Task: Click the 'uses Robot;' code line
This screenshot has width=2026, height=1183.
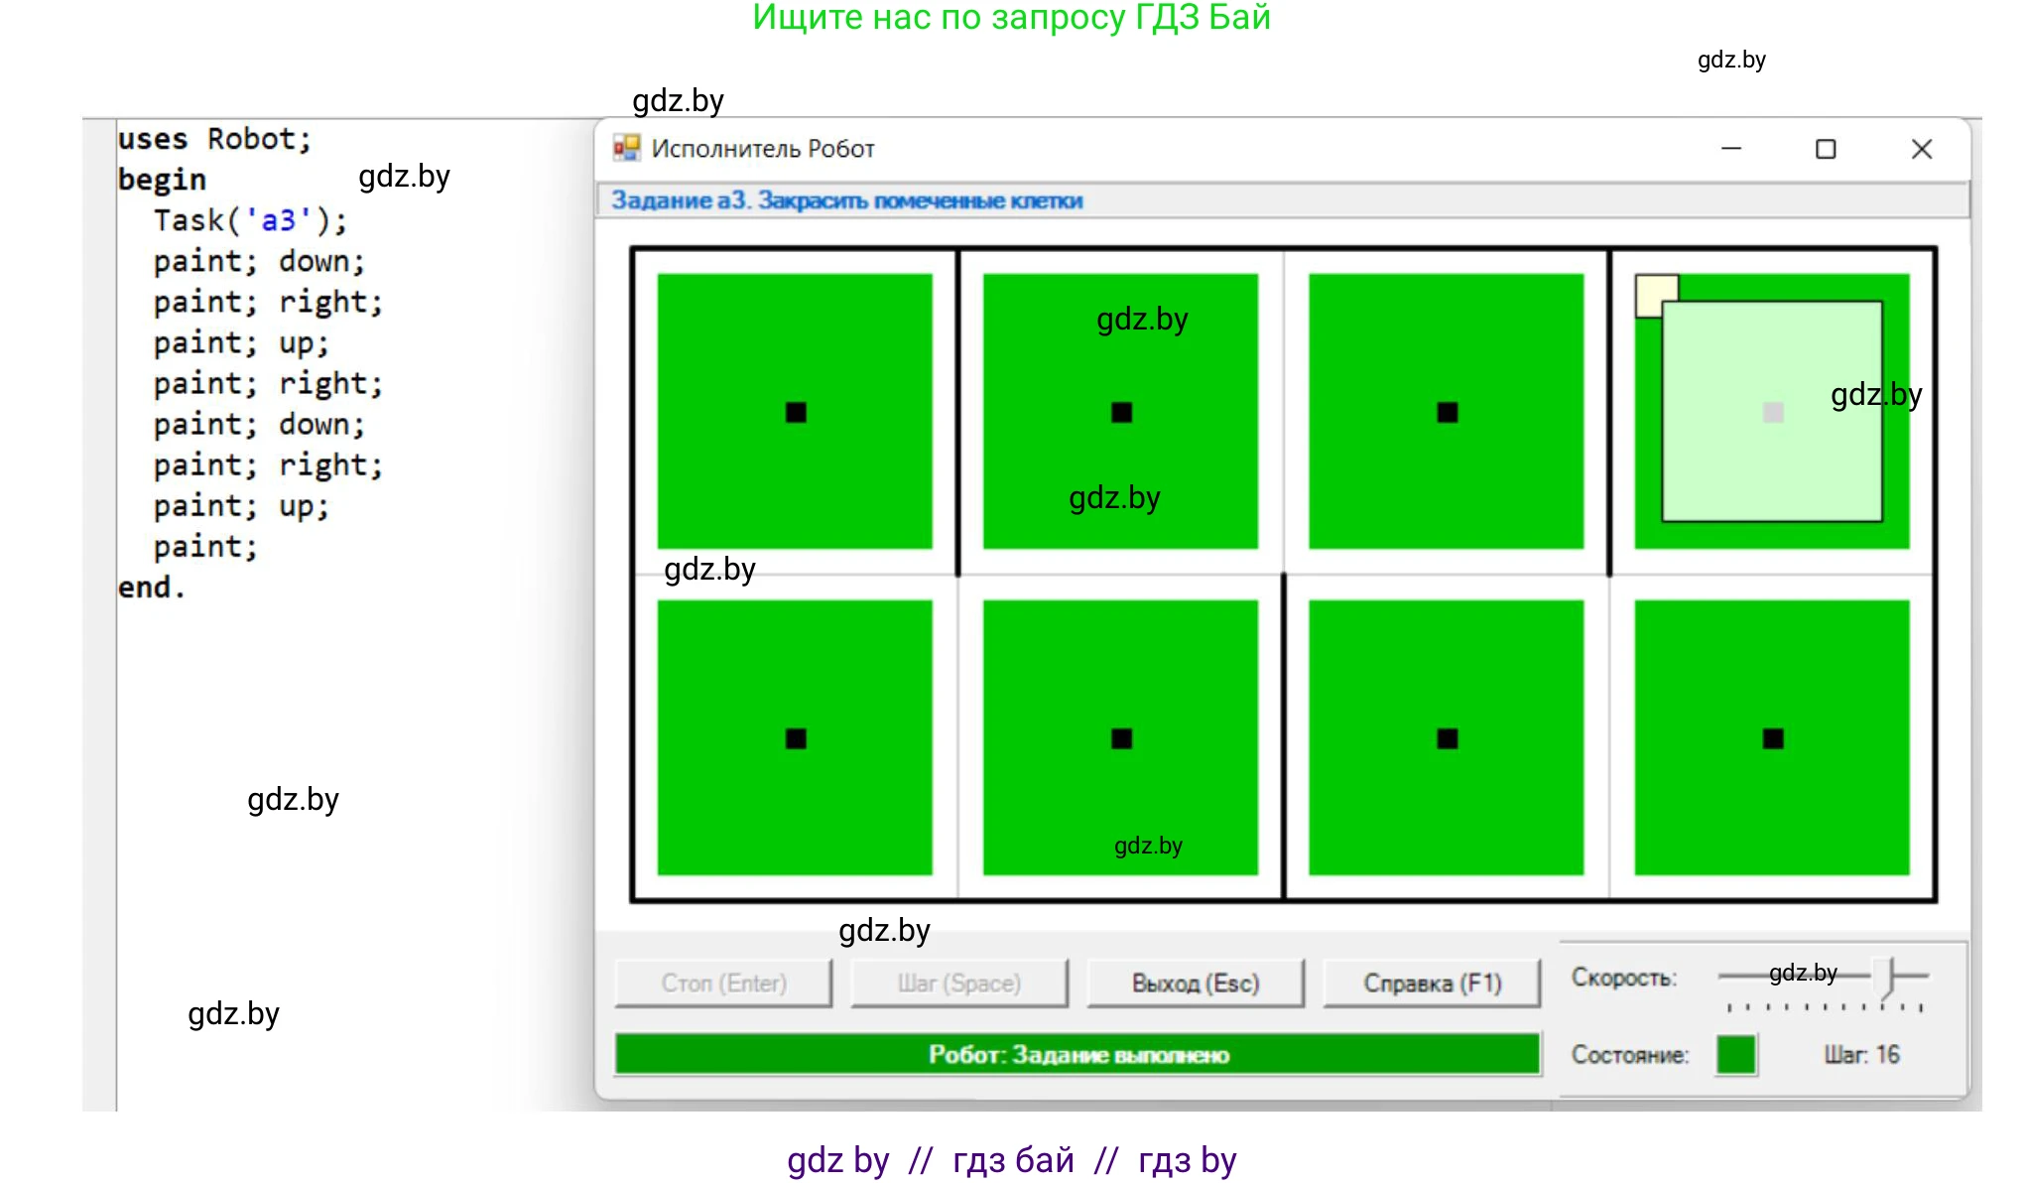Action: point(214,139)
